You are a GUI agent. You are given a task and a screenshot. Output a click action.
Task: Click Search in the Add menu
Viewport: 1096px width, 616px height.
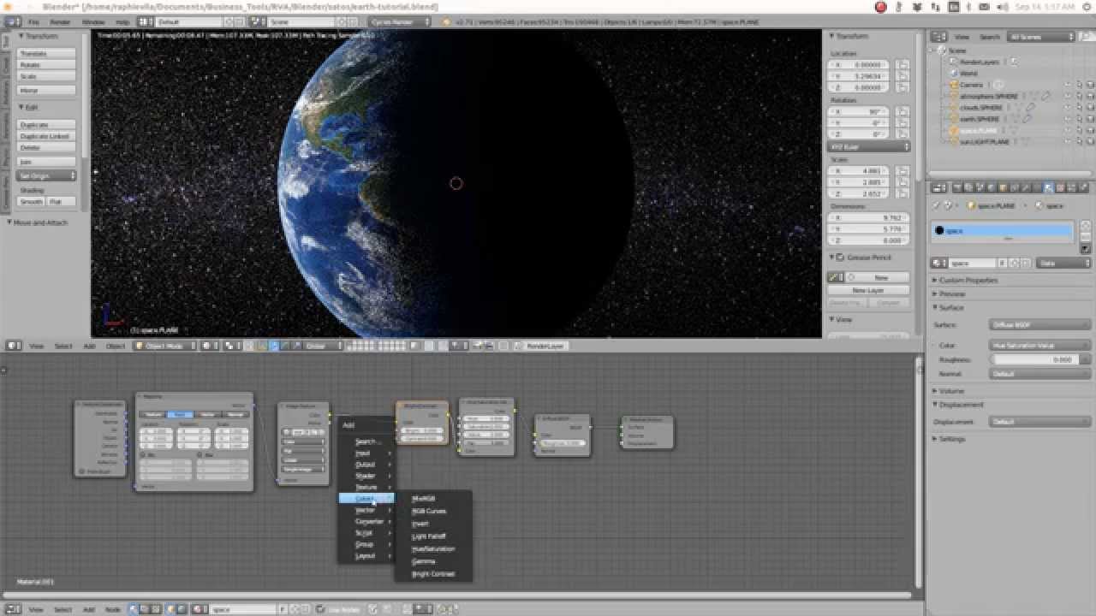coord(366,441)
